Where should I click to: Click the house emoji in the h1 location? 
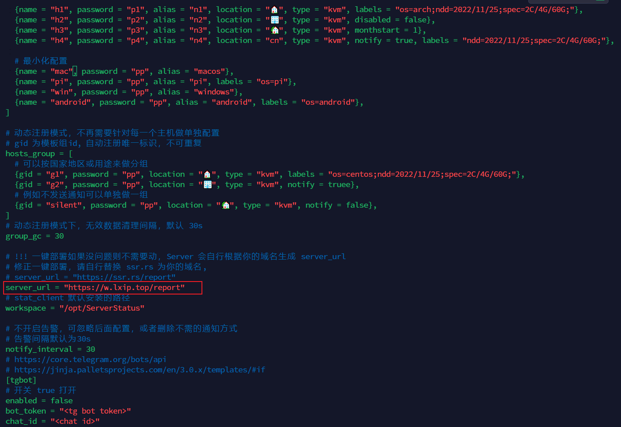[x=274, y=9]
